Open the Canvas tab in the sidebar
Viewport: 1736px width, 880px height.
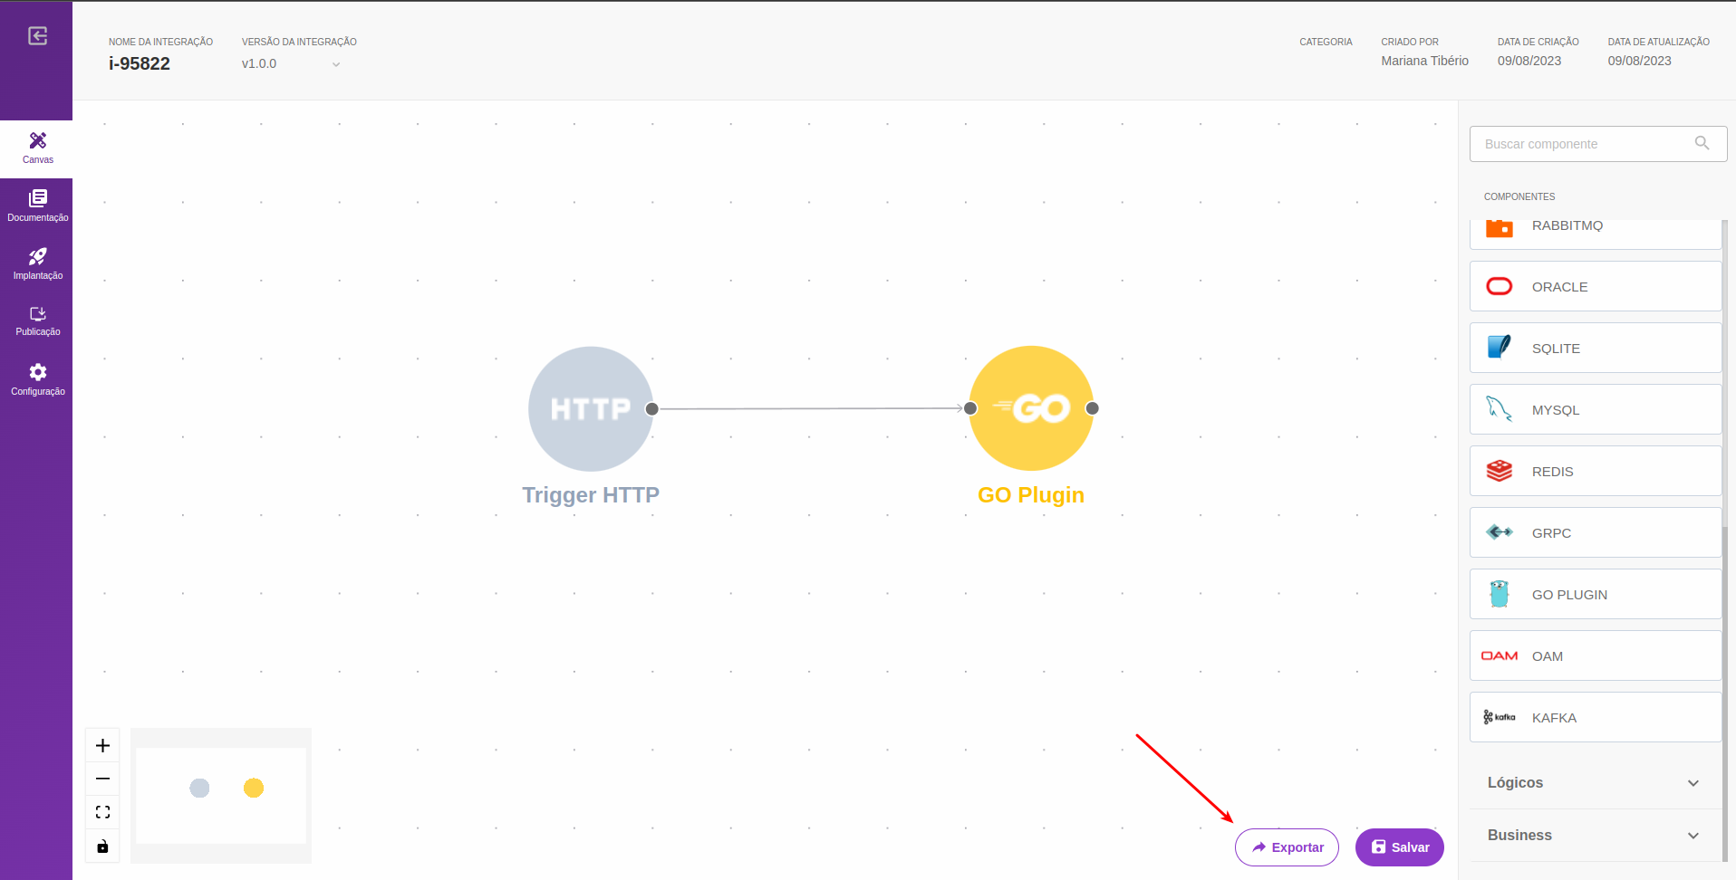37,148
